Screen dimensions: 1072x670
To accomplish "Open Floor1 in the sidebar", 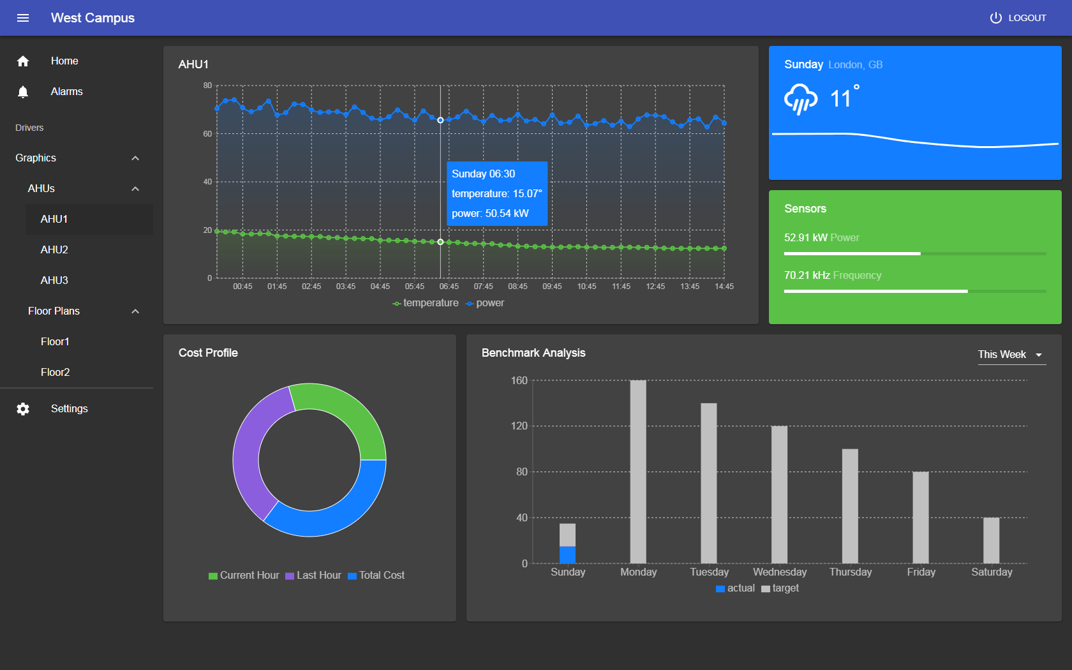I will click(55, 342).
